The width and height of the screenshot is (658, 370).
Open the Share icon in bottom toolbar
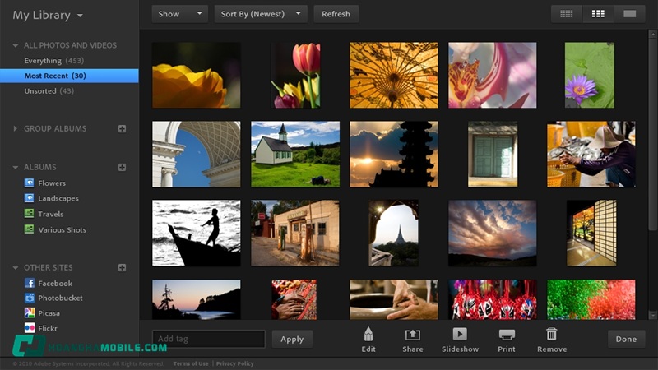click(x=413, y=334)
